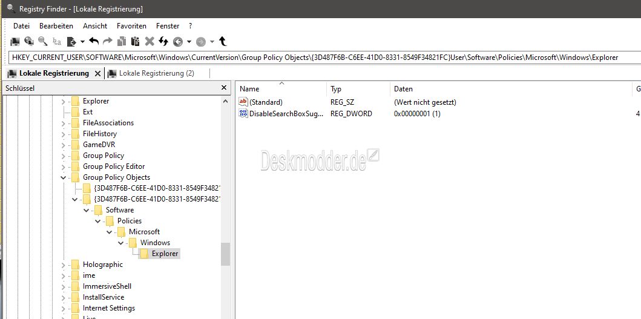Expand the GameDVR key

click(x=63, y=145)
